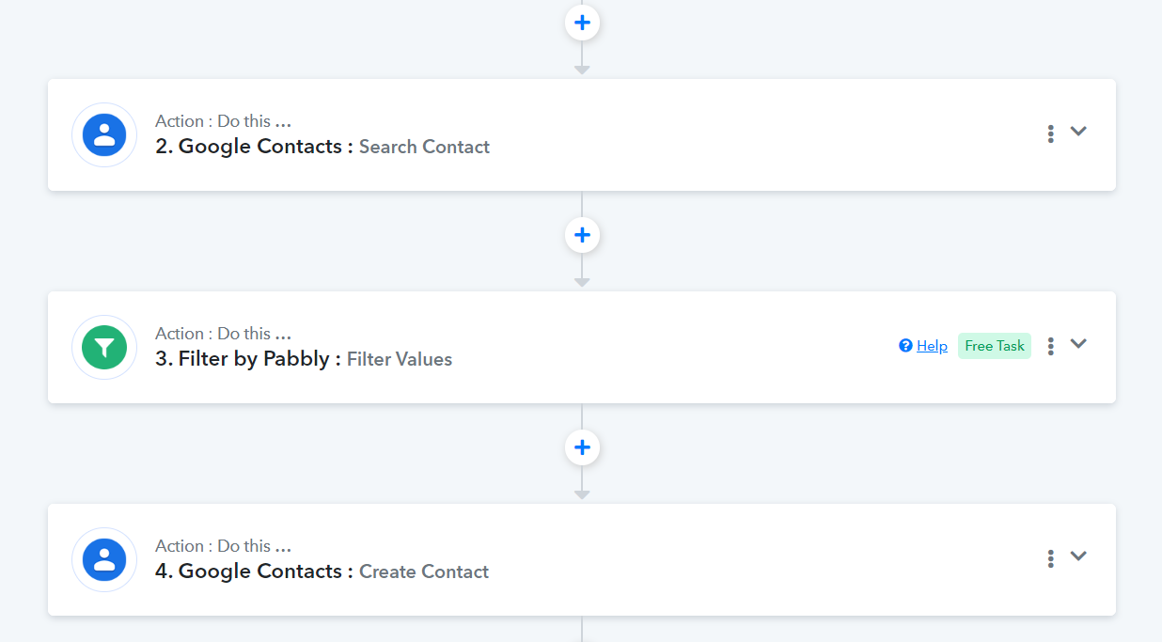Click the Google Contacts icon in step 2
This screenshot has height=642, width=1162.
104,134
